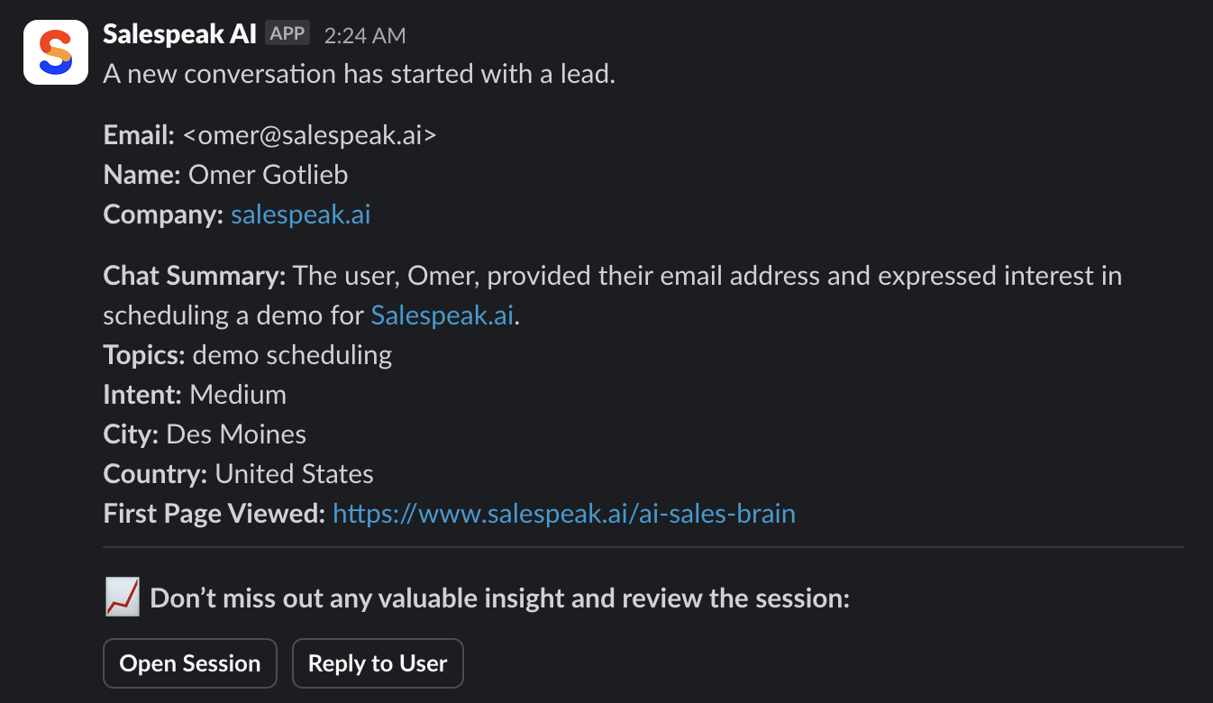Select the Topics demo scheduling line

pos(248,355)
